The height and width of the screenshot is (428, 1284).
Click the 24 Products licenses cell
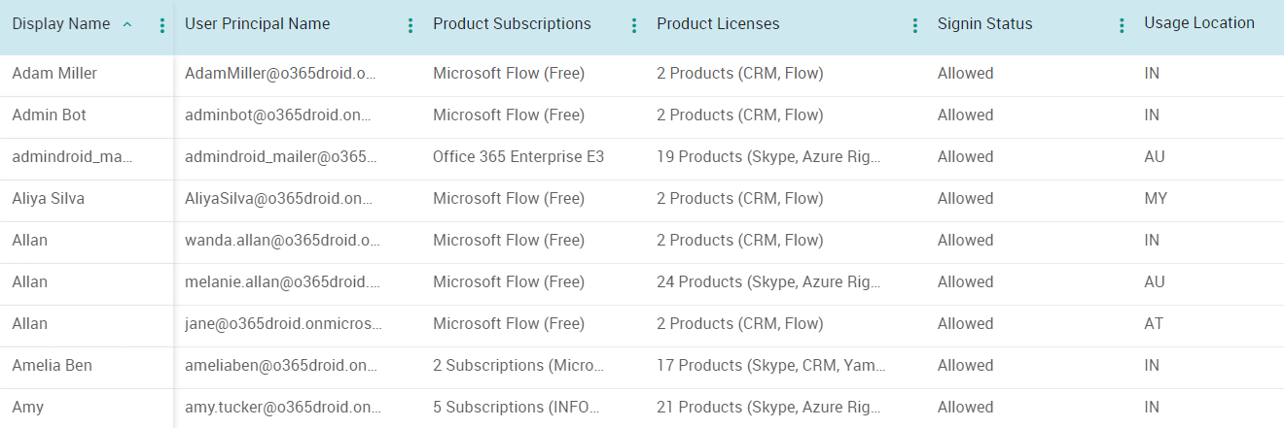coord(768,282)
